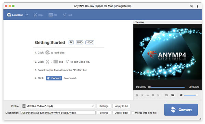Select the Clip scissors tool
The height and width of the screenshot is (124, 205).
point(38,15)
